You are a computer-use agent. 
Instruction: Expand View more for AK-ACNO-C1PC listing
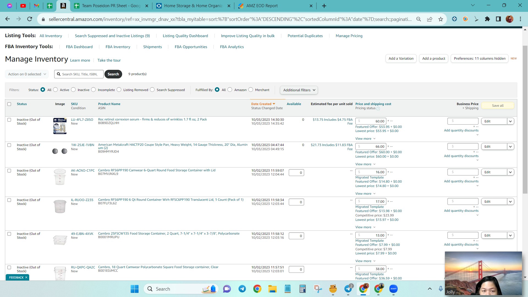(x=365, y=194)
